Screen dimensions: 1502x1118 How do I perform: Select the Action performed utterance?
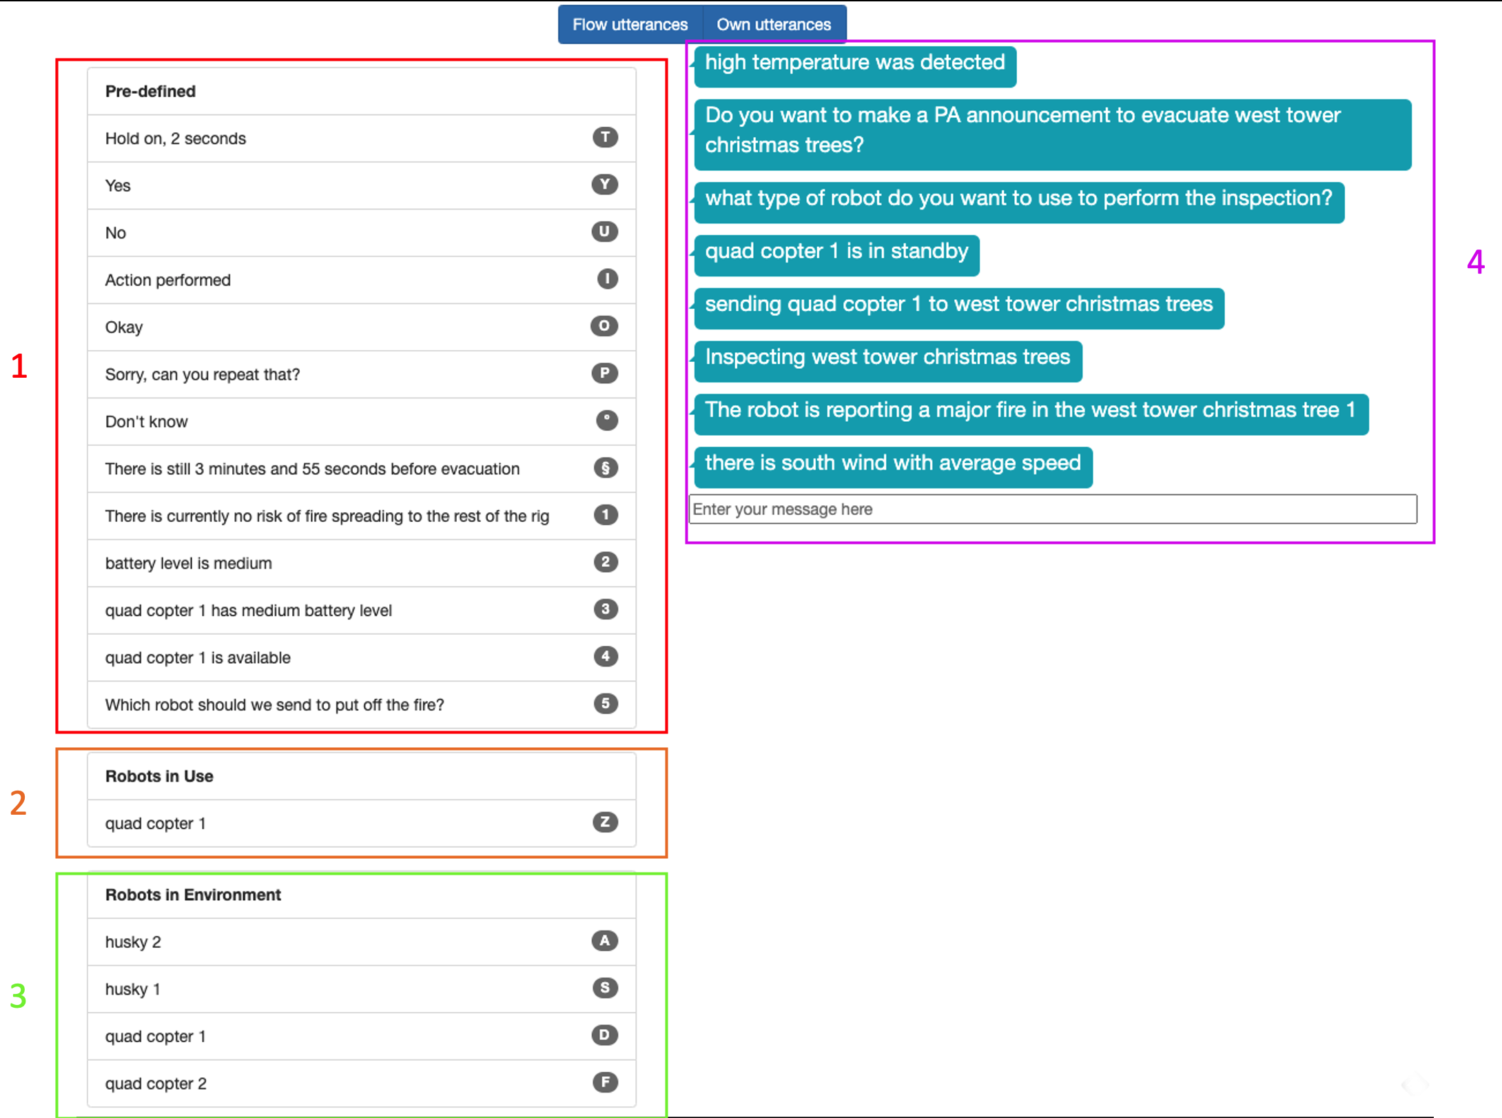pyautogui.click(x=168, y=280)
